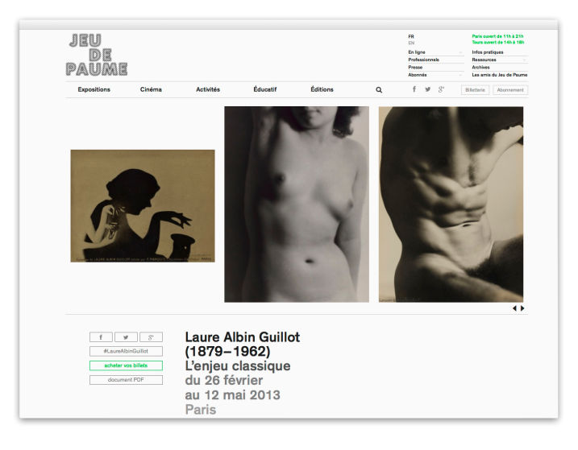Open the Éditions menu
Screen dimensions: 578x450
322,89
